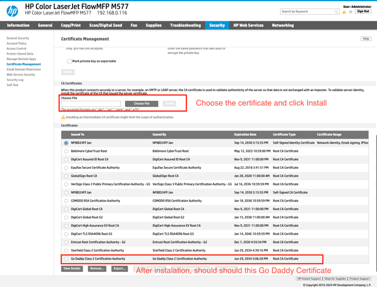Select the Go Daddy Class 2 certificate radio
The height and width of the screenshot is (287, 377).
click(66, 259)
